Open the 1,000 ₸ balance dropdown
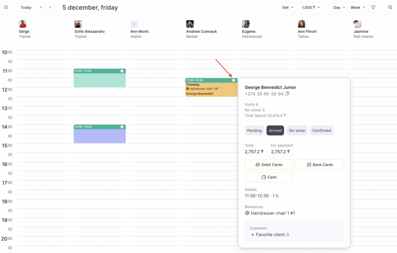 point(311,7)
